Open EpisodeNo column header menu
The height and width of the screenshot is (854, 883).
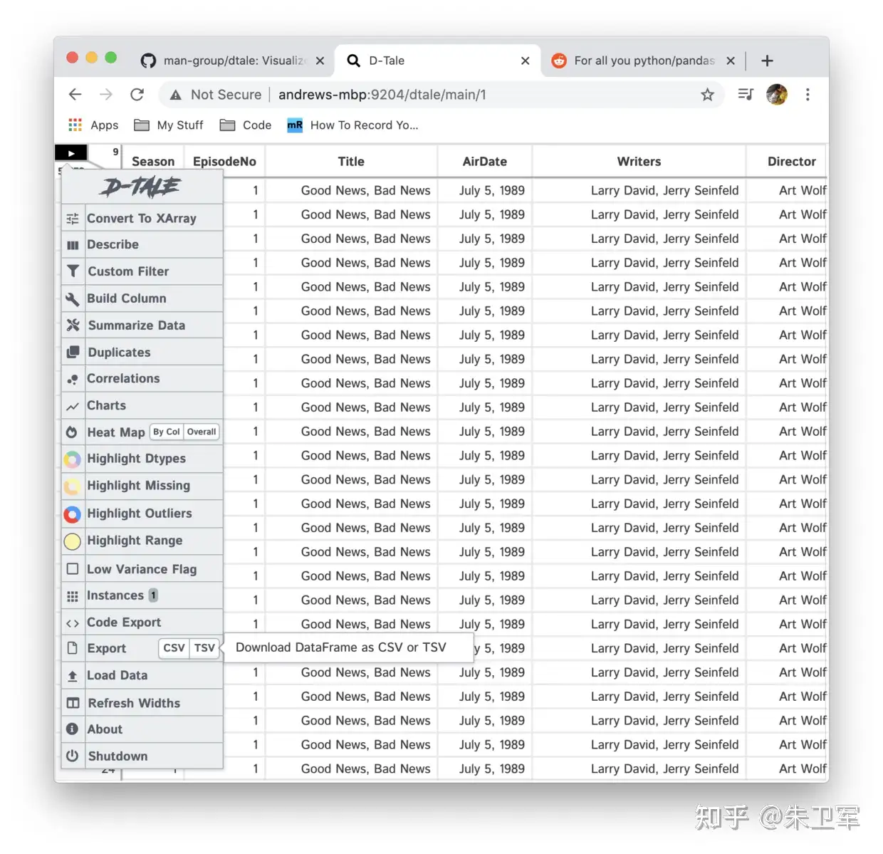coord(224,162)
